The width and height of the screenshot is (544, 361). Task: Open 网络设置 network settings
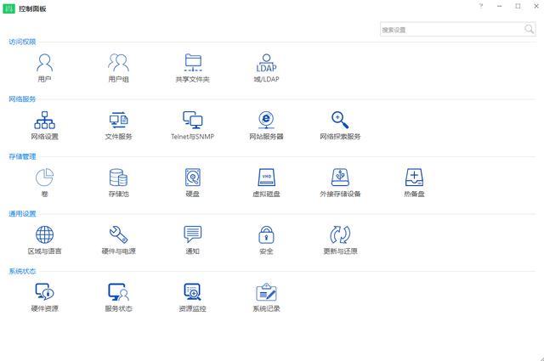tap(45, 121)
